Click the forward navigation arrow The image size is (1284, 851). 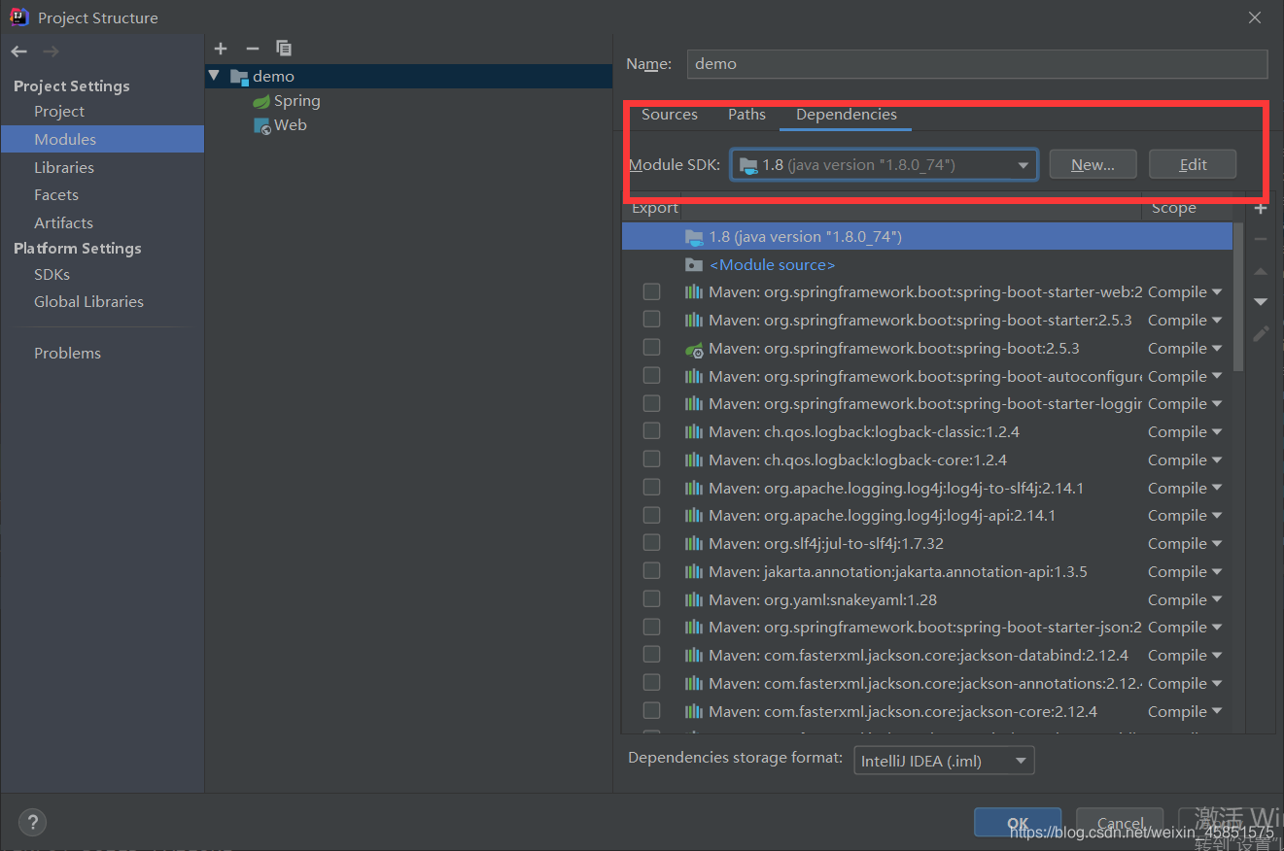click(x=51, y=51)
